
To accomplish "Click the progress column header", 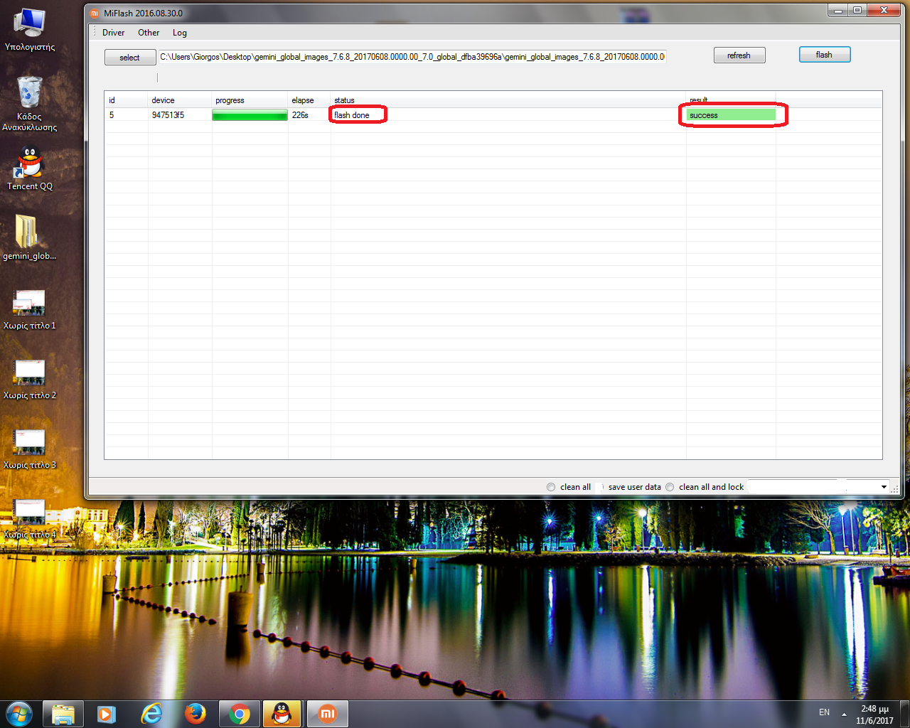I will 250,100.
